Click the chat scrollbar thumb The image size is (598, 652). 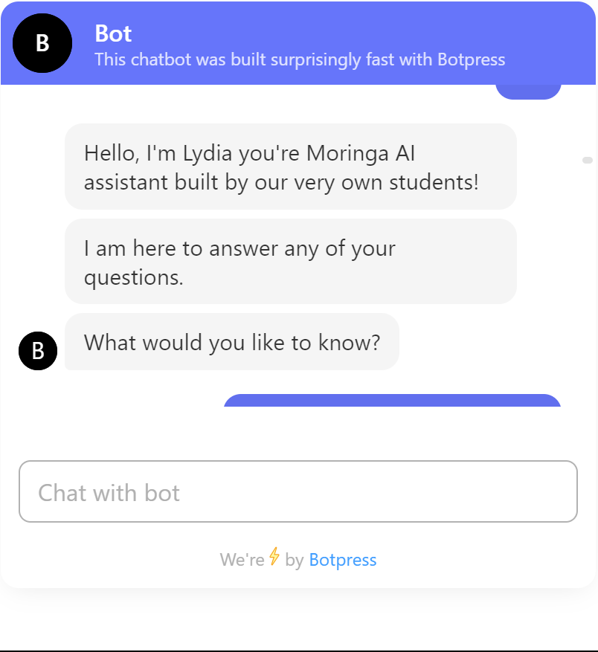click(x=587, y=160)
